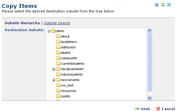Click the Cancel button
This screenshot has width=177, height=111.
(x=165, y=109)
